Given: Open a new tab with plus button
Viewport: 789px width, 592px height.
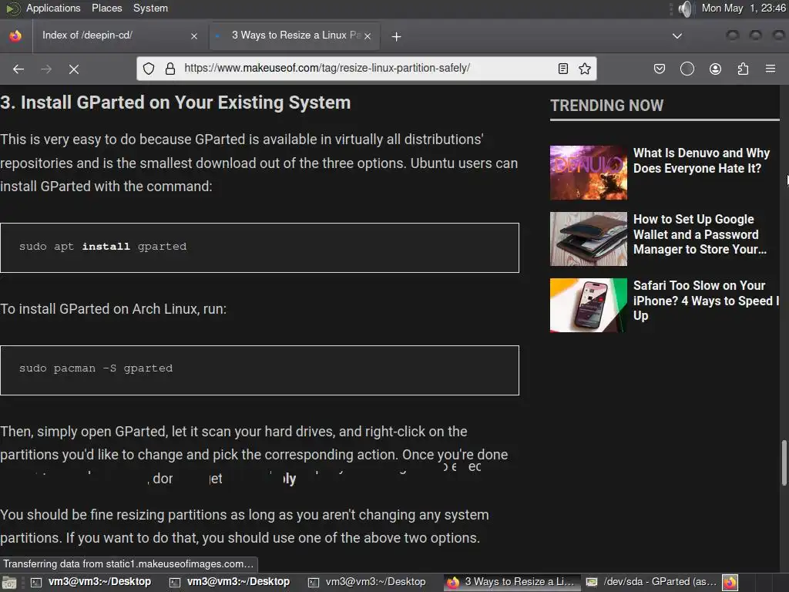Looking at the screenshot, I should pos(397,36).
